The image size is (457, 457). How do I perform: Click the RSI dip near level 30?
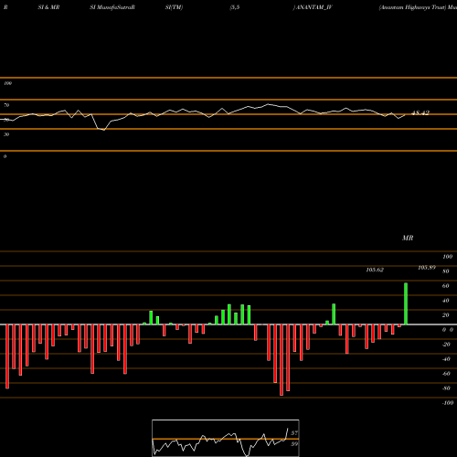tap(104, 130)
